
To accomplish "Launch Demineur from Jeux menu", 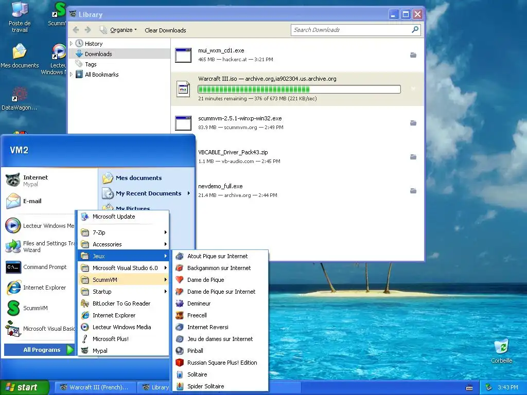I will (x=220, y=303).
